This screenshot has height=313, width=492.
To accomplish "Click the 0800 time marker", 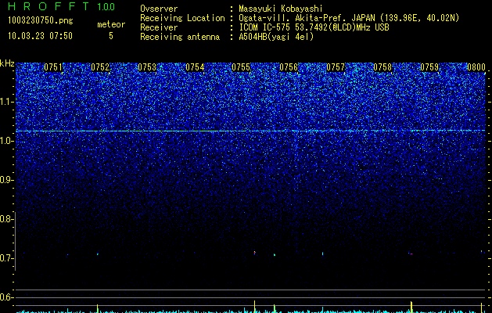I will tap(476, 67).
